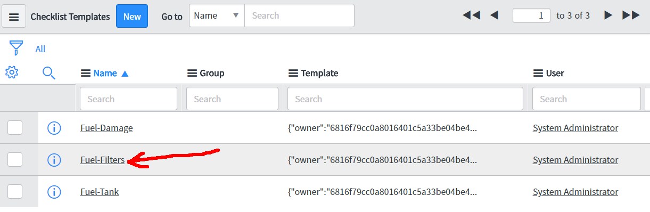Click the New button
Screen dimensions: 650x212
coord(132,17)
